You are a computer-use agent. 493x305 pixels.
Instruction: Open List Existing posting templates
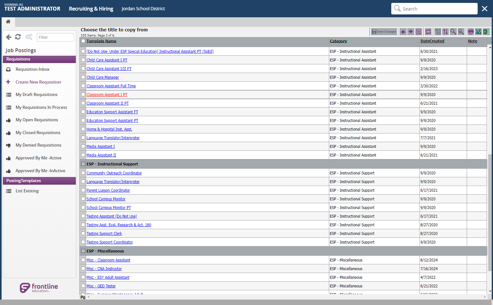pos(27,191)
